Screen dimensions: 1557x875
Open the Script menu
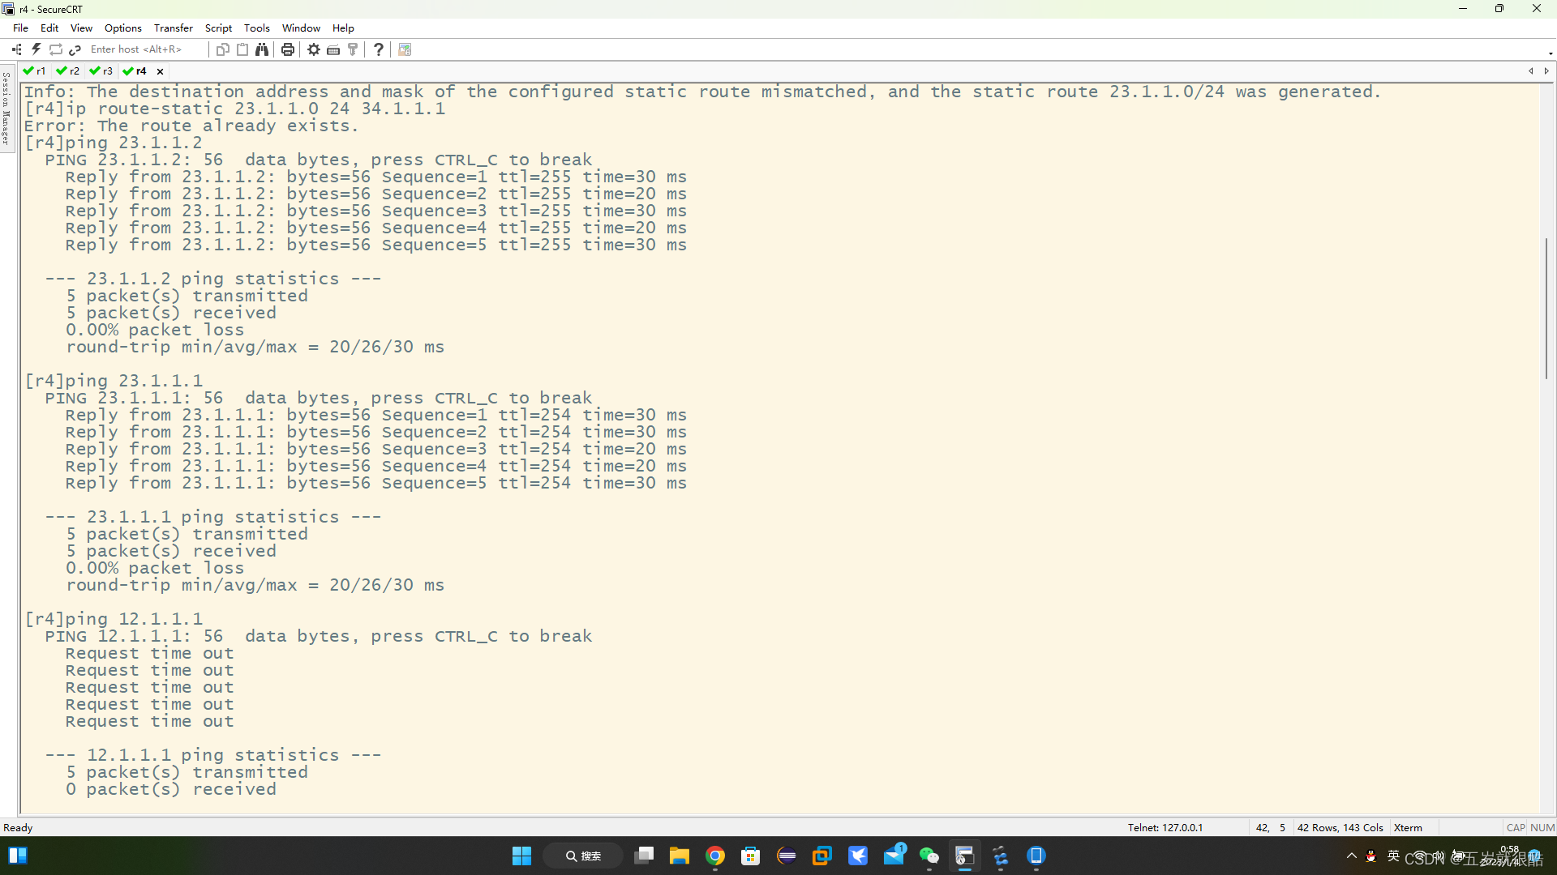pyautogui.click(x=218, y=28)
